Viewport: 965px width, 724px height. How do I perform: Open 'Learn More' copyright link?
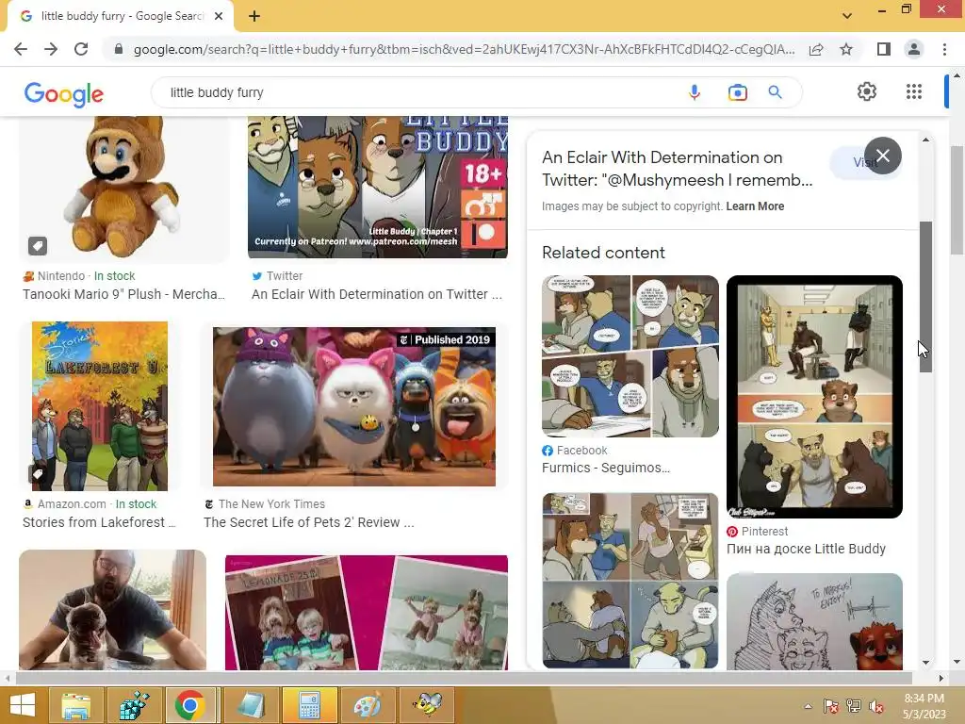coord(755,206)
